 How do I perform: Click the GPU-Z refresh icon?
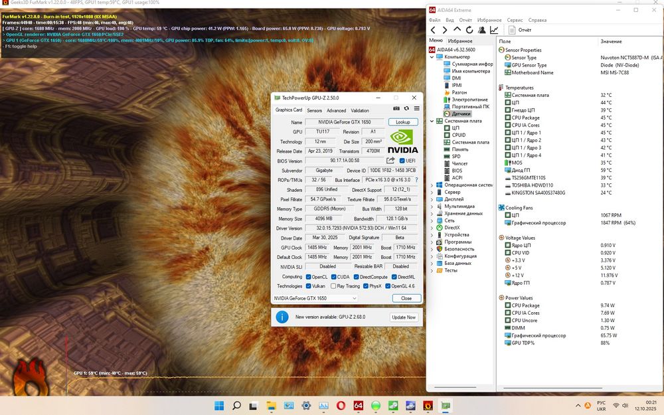406,108
